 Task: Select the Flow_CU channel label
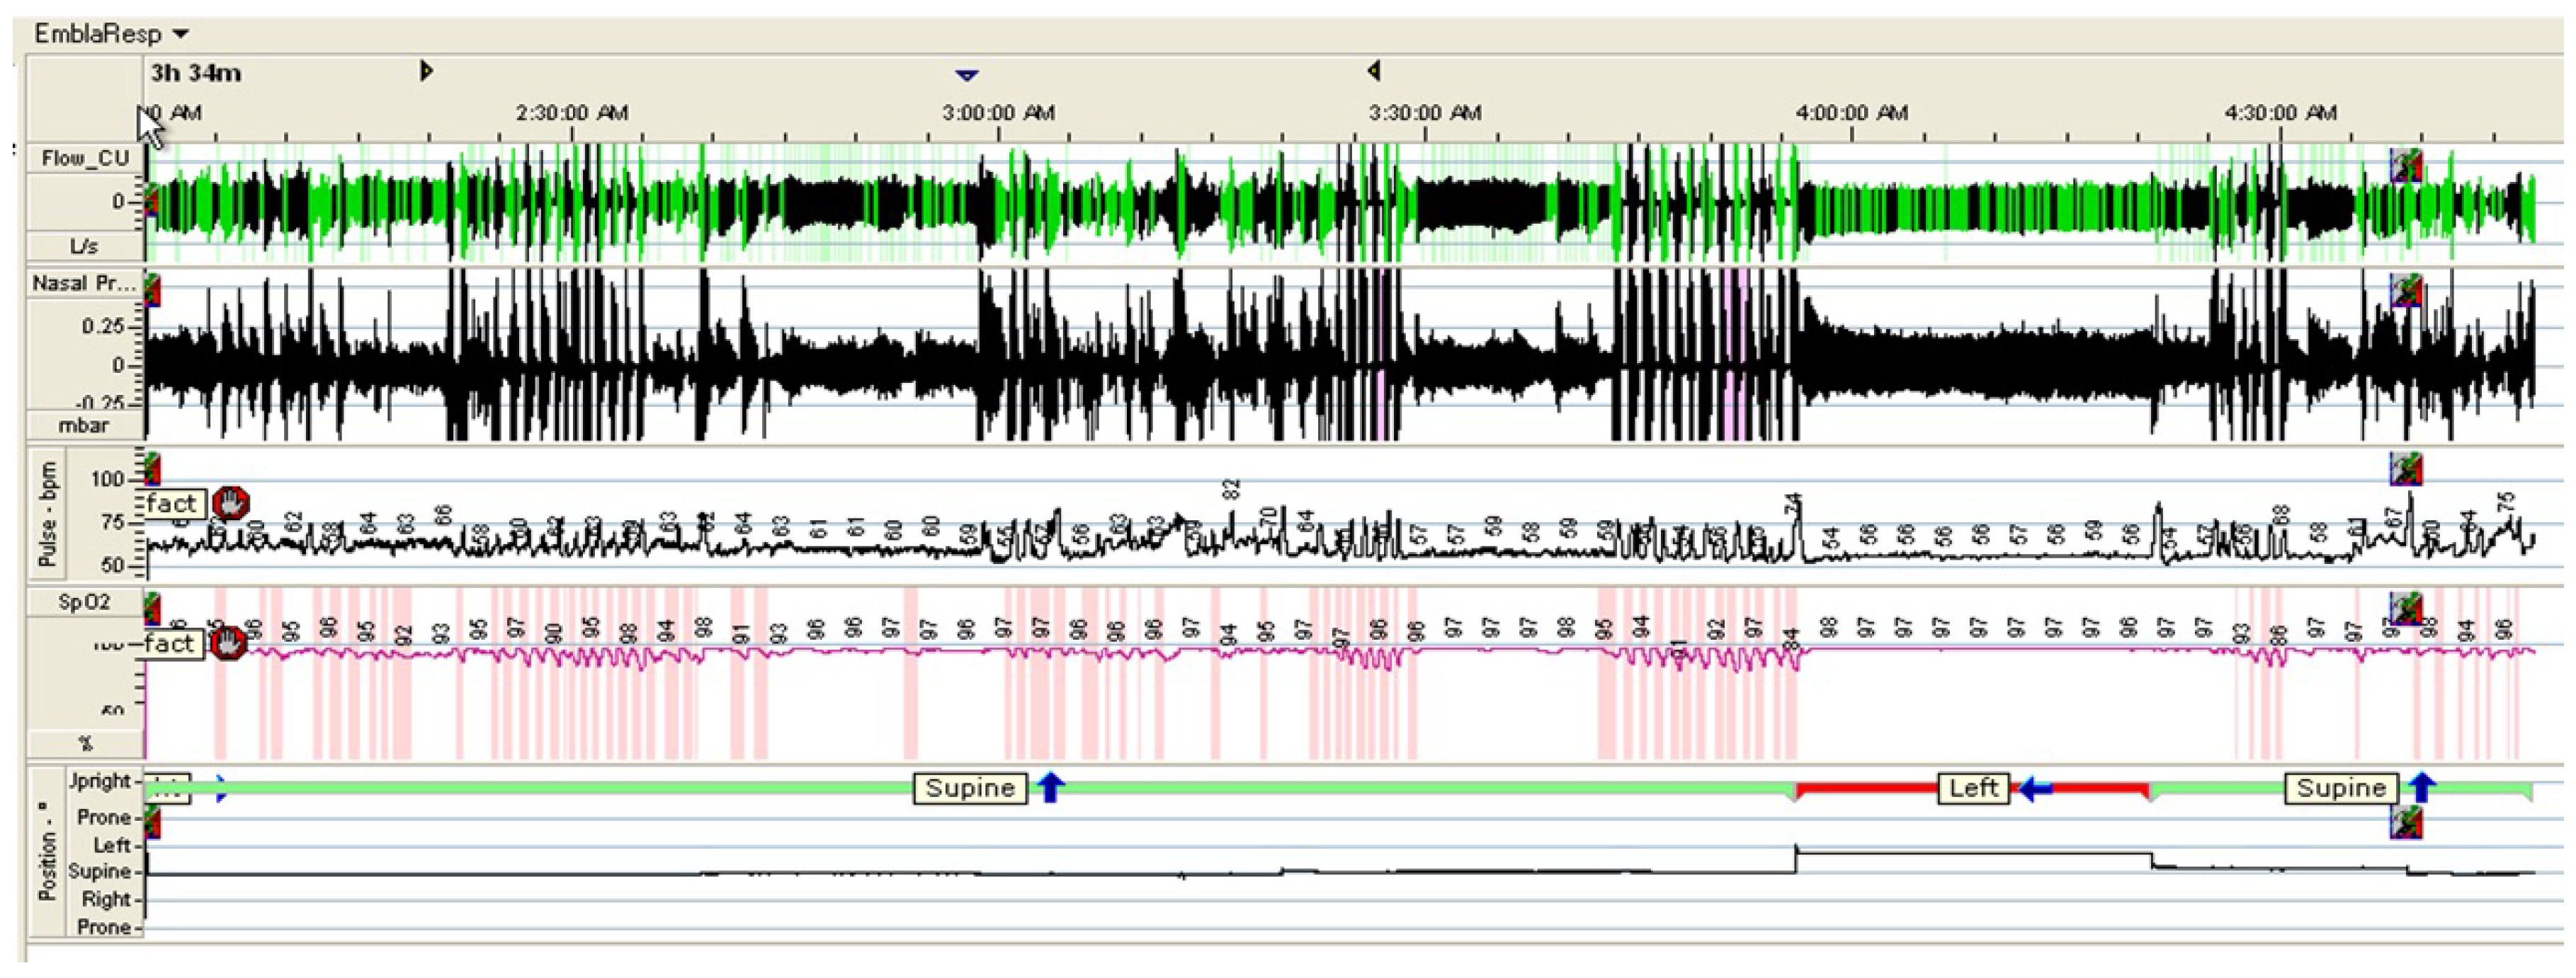coord(85,158)
